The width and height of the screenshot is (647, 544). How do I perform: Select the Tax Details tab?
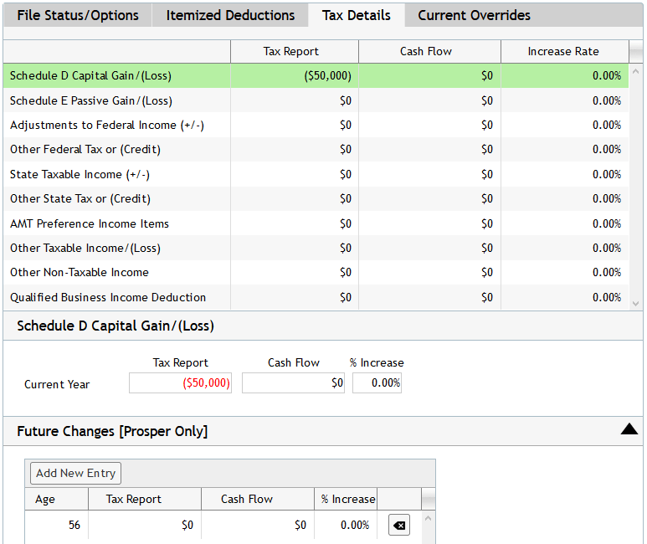point(356,15)
